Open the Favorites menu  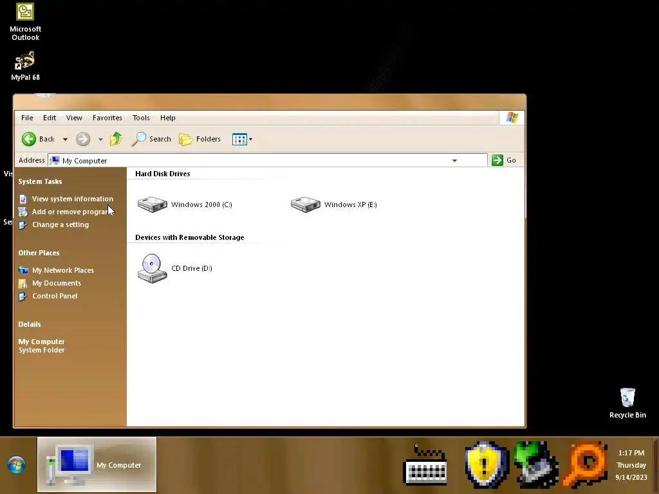107,118
